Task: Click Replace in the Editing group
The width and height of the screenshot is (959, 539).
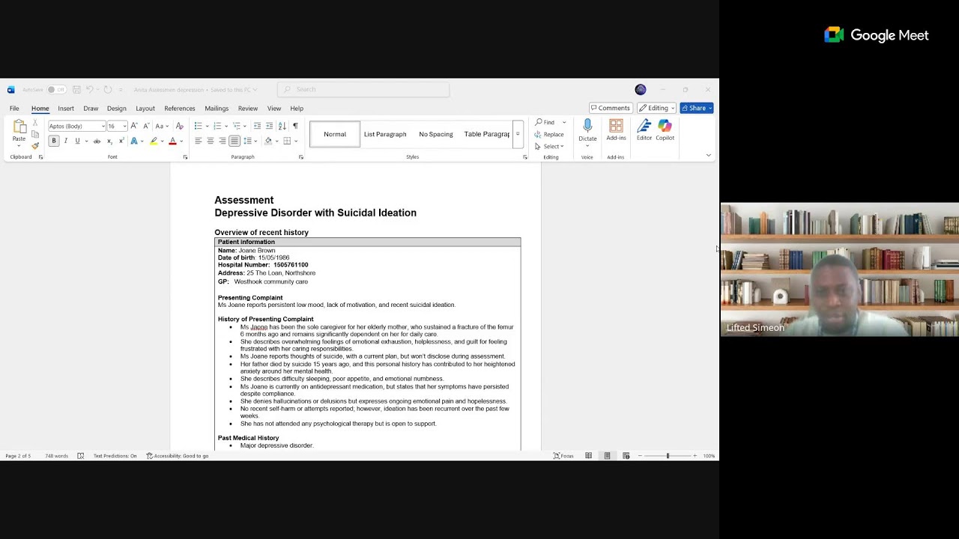Action: [x=549, y=135]
